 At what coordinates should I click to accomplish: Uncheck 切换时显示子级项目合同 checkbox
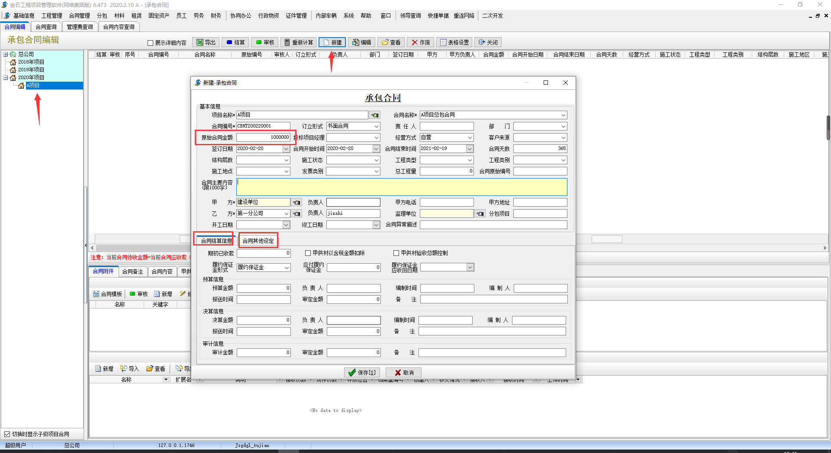[7, 434]
